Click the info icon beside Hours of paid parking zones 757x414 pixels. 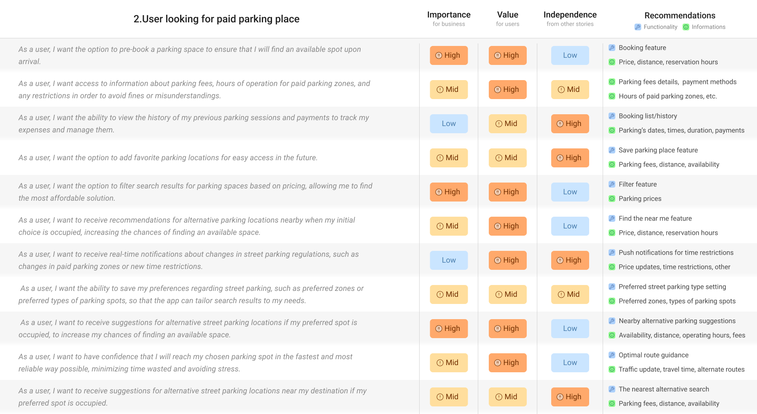click(x=612, y=96)
